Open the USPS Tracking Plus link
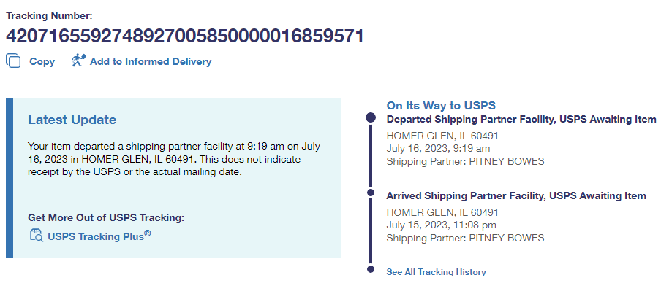 coord(94,236)
